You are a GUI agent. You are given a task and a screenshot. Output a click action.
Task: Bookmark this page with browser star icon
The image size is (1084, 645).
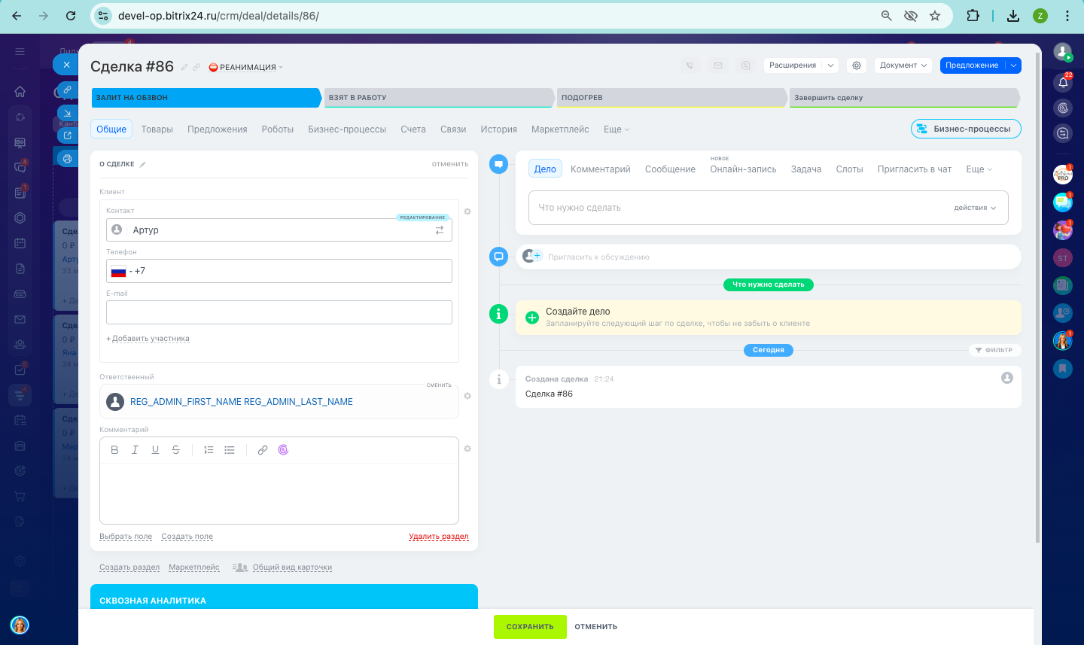coord(935,16)
